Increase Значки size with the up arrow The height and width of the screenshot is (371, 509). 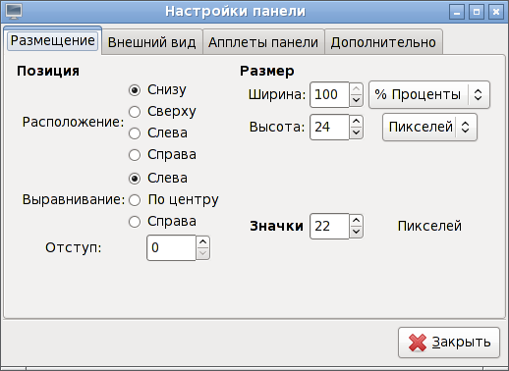[356, 220]
